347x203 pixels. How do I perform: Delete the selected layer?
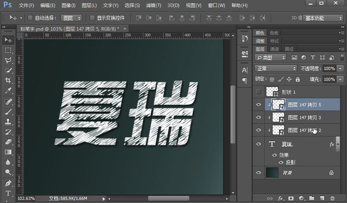332,198
